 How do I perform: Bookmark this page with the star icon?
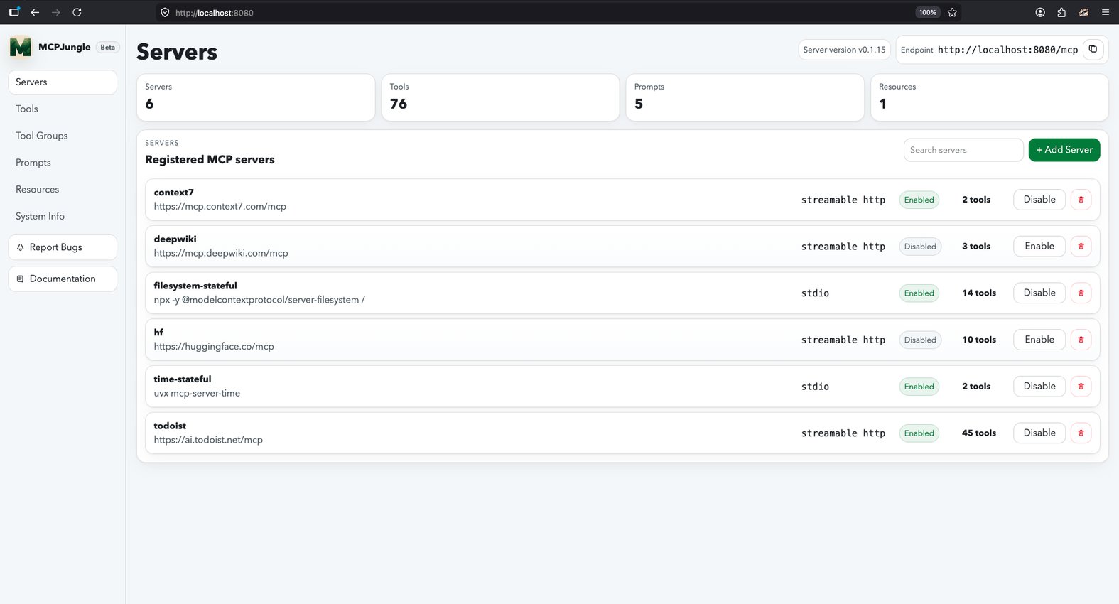click(x=952, y=12)
